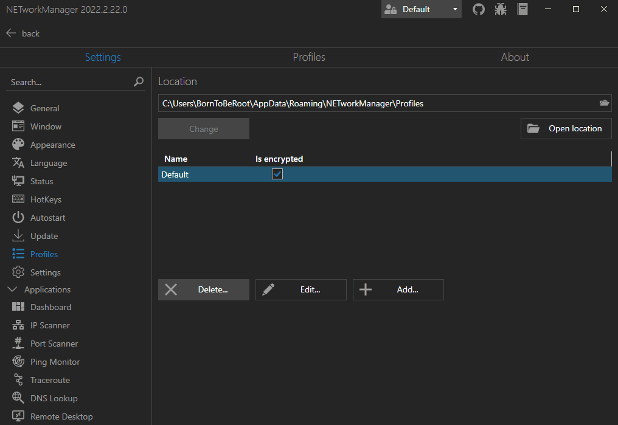Open DNS Lookup settings entry
618x425 pixels.
point(54,398)
